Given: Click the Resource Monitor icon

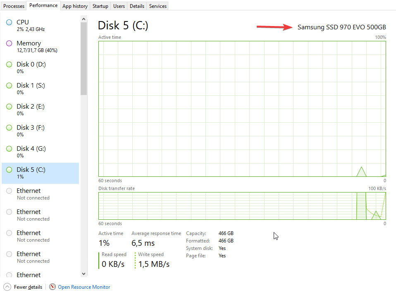Looking at the screenshot, I should (x=52, y=287).
